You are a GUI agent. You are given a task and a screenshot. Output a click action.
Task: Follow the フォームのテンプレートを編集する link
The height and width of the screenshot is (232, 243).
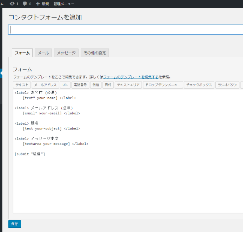(x=131, y=77)
